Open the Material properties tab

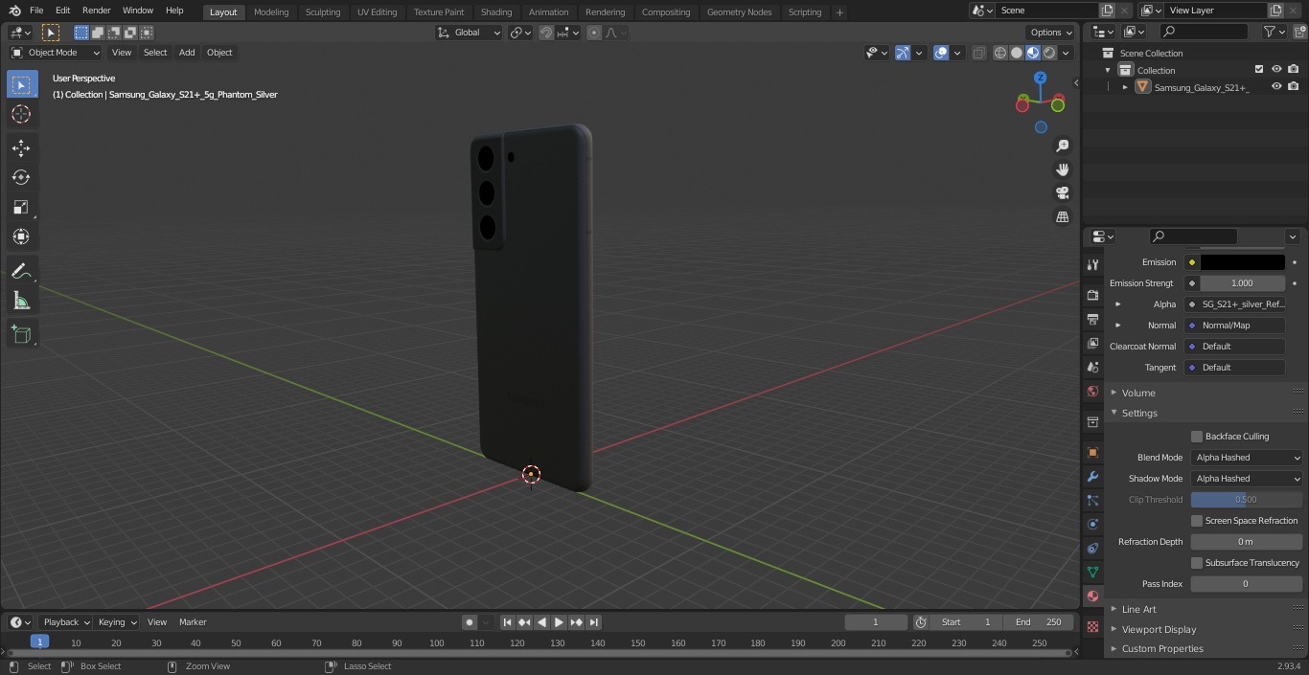point(1092,596)
